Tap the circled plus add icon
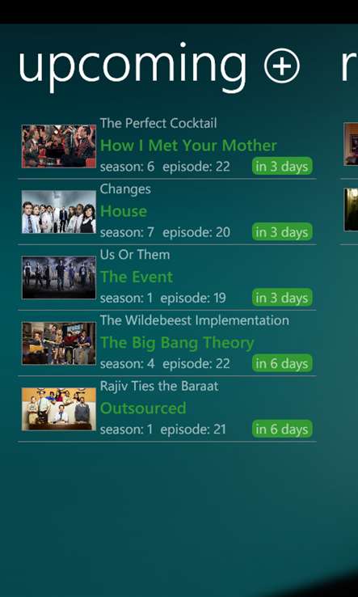This screenshot has height=597, width=358. 282,66
